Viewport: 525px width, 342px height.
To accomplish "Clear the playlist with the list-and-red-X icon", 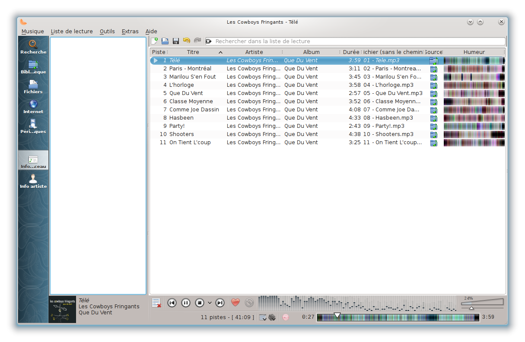I will point(156,303).
